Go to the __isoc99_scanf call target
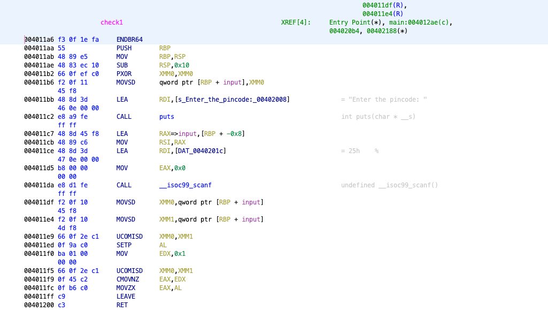 (x=186, y=185)
